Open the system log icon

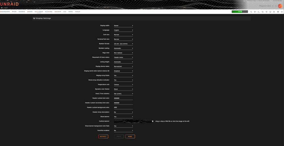[x=274, y=12]
